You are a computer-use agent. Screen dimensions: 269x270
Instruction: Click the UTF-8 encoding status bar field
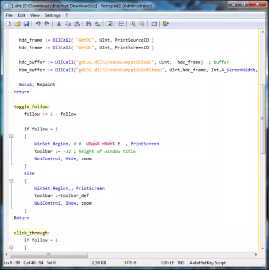point(131,263)
